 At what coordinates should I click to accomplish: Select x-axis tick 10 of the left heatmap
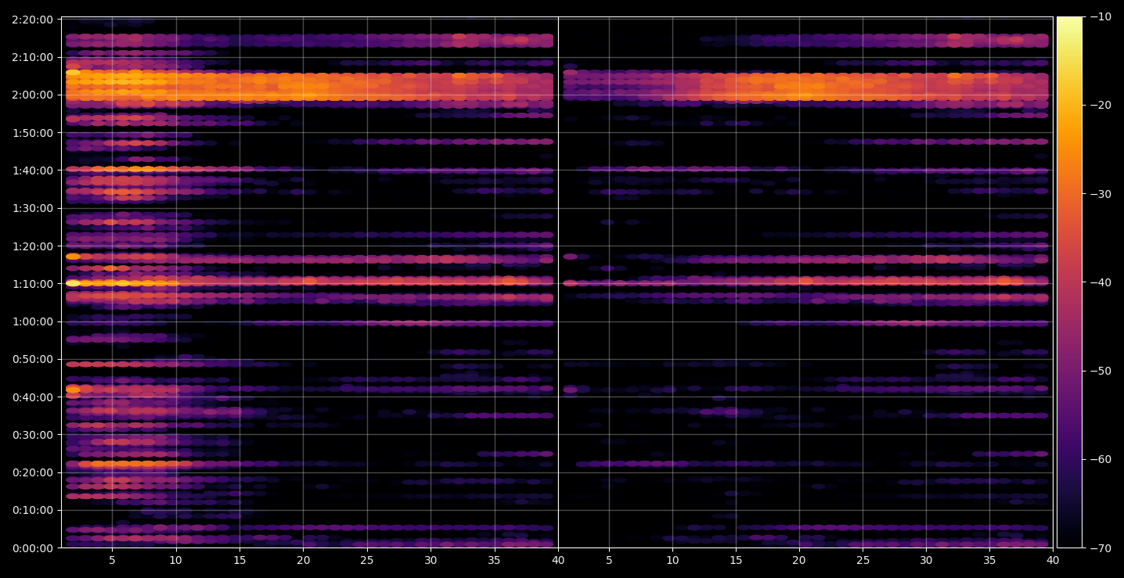[175, 560]
